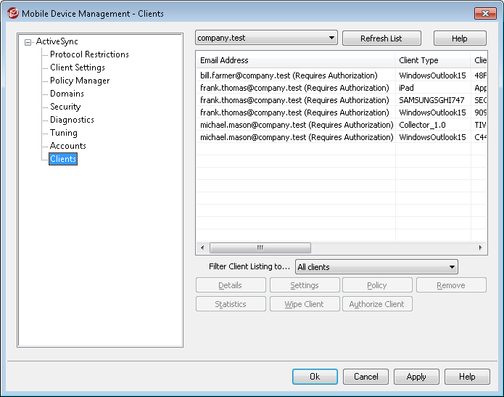Viewport: 504px width, 397px height.
Task: Click the horizontal scrollbar right arrow
Action: pyautogui.click(x=482, y=247)
